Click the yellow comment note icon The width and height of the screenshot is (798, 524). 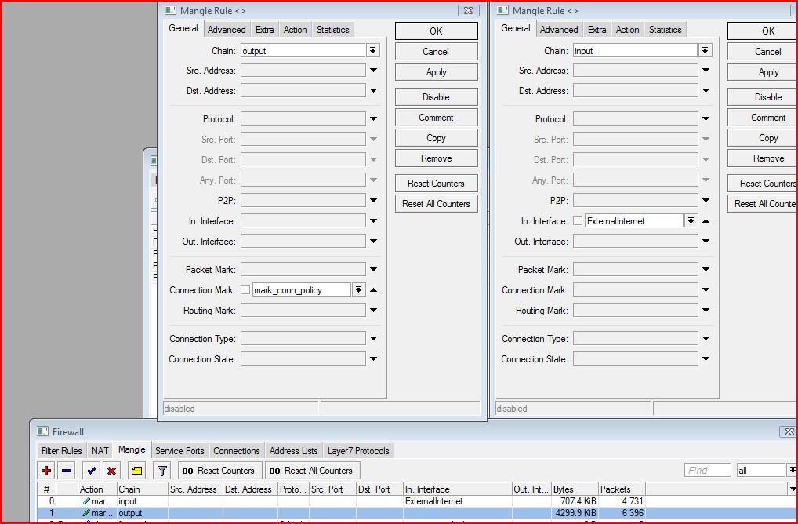pyautogui.click(x=136, y=471)
